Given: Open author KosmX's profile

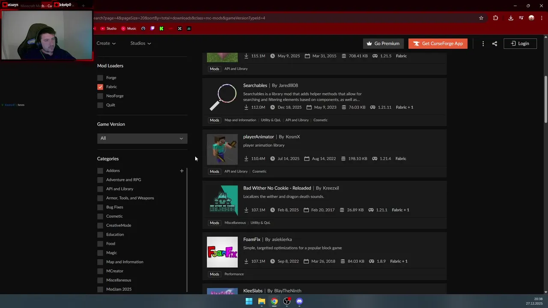Looking at the screenshot, I should tap(293, 137).
